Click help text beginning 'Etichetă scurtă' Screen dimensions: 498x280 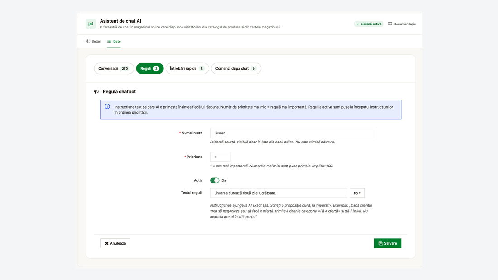coord(272,142)
